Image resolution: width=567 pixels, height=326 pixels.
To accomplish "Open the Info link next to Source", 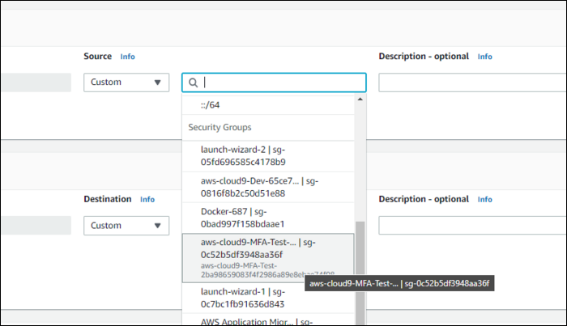I will 127,57.
